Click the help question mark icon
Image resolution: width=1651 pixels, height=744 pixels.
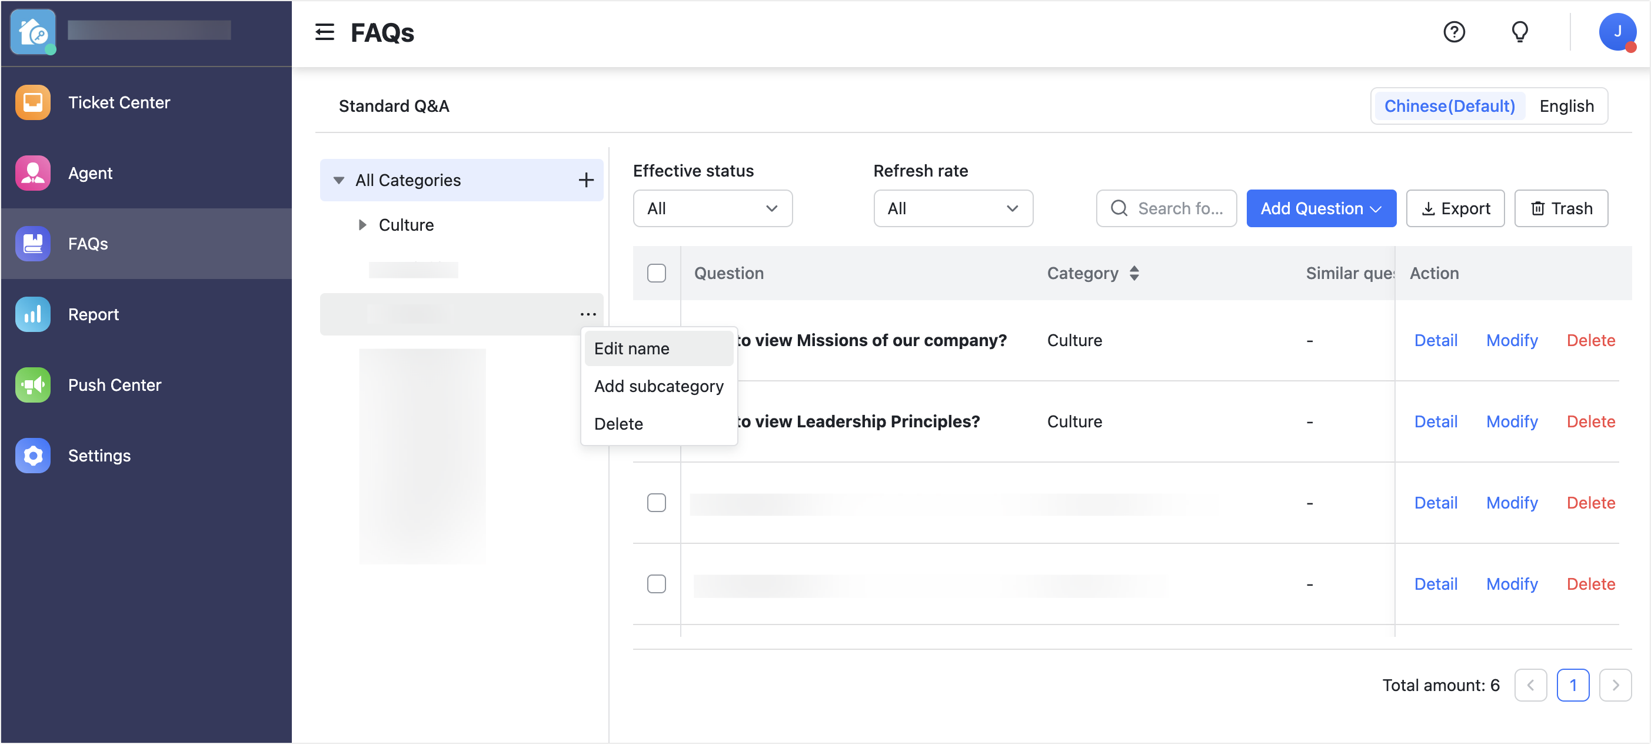coord(1453,32)
